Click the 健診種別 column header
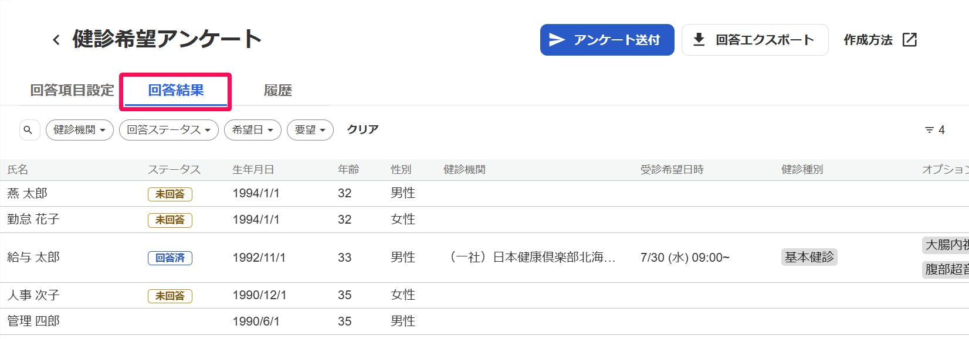 point(802,170)
